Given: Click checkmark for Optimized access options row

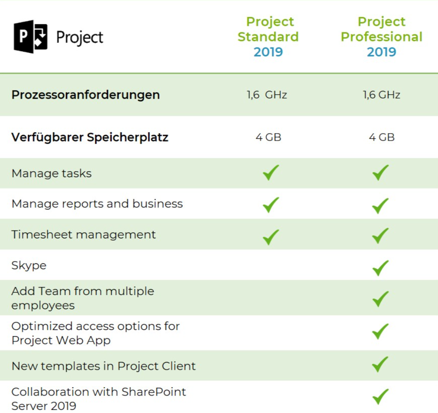Looking at the screenshot, I should click(380, 331).
